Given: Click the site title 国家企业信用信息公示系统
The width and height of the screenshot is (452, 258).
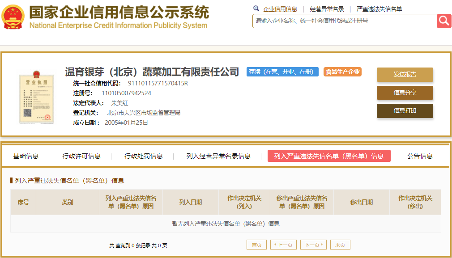Looking at the screenshot, I should (119, 12).
